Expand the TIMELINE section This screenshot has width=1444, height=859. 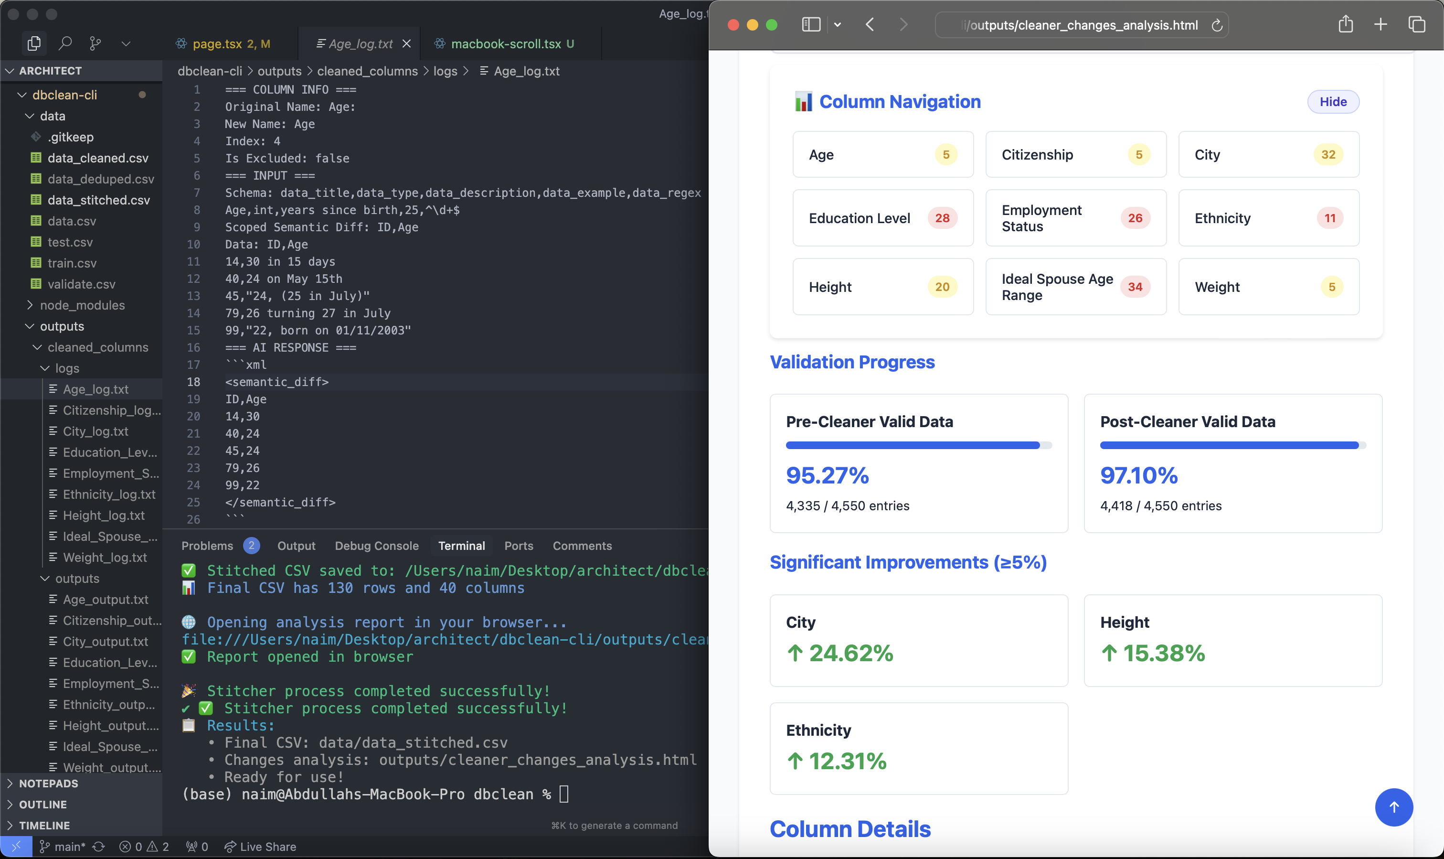[44, 825]
